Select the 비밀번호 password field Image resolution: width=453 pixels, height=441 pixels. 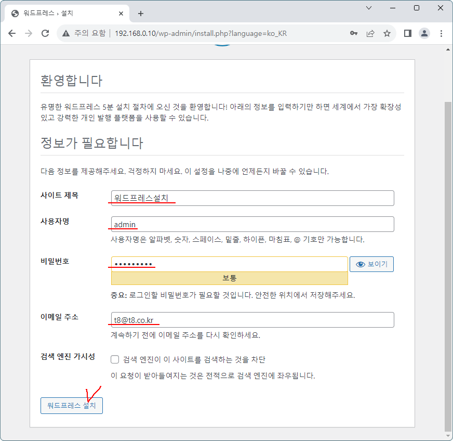[230, 264]
